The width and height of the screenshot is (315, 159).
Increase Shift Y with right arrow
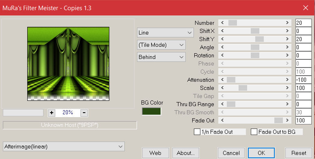287,39
